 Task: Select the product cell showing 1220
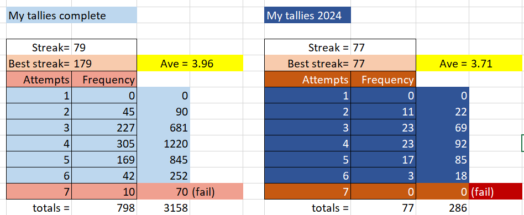(x=164, y=144)
